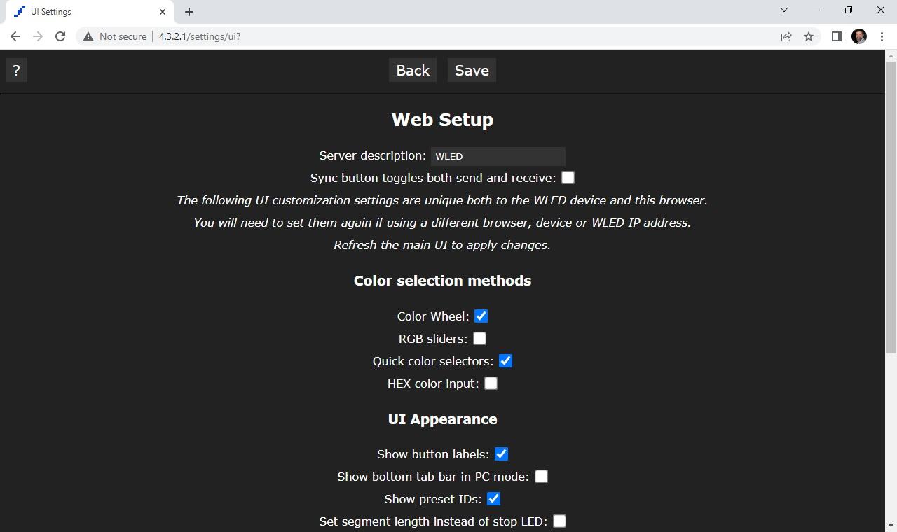Open a new tab with plus icon
897x532 pixels.
click(189, 12)
